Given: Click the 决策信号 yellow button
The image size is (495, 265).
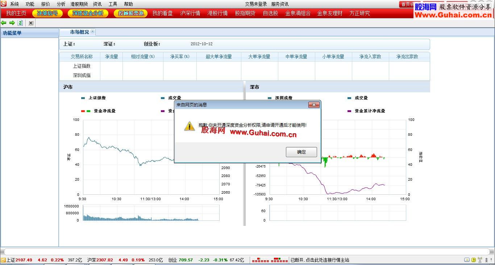Looking at the screenshot, I should tap(47, 13).
